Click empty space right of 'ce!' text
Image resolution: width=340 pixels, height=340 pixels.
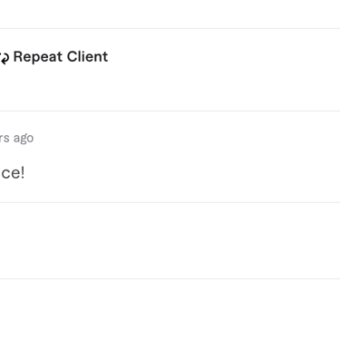tap(182, 173)
